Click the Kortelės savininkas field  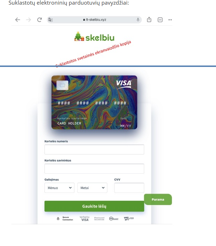pos(94,169)
